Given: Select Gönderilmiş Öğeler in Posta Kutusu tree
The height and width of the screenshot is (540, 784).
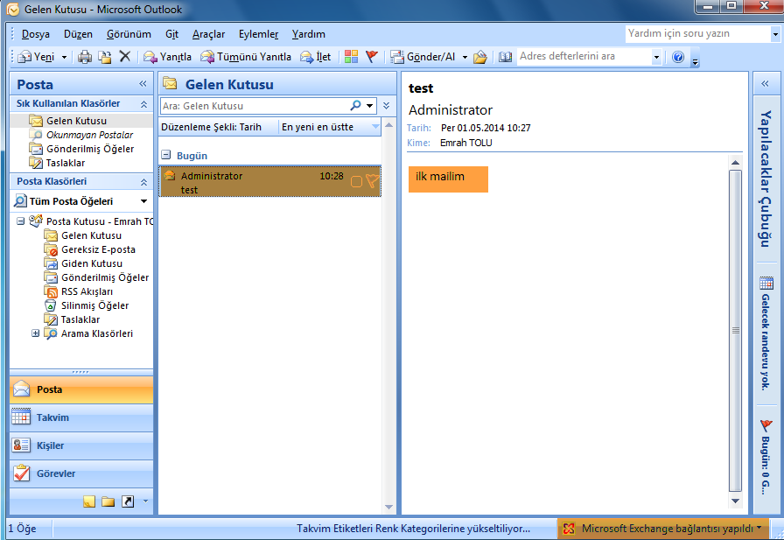Looking at the screenshot, I should click(x=105, y=277).
